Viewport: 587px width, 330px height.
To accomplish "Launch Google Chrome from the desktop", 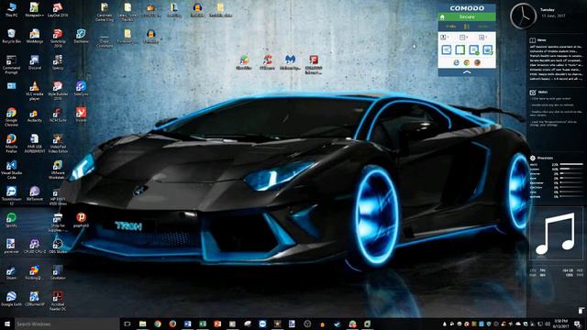I will 11,117.
